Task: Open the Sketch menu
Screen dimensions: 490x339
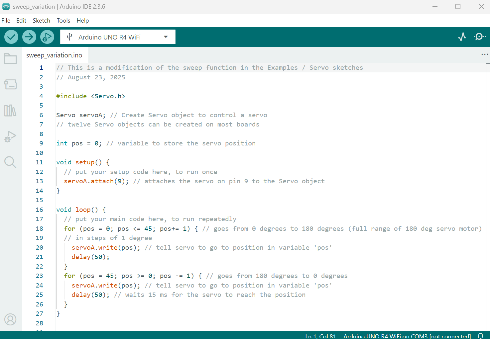Action: [41, 21]
